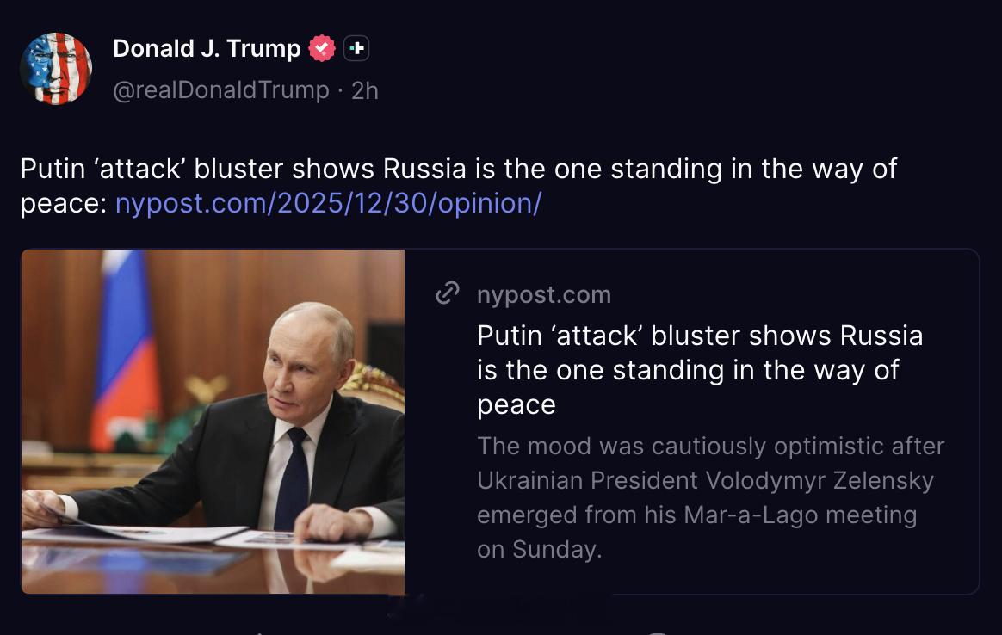Follow the nypost.com/2025/12/30/opinion/ link
This screenshot has height=635, width=1002.
coord(329,204)
